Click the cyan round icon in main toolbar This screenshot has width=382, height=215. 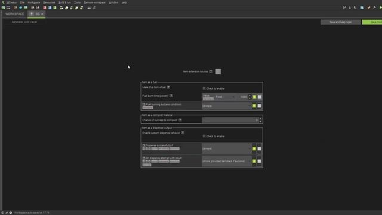pyautogui.click(x=20, y=8)
